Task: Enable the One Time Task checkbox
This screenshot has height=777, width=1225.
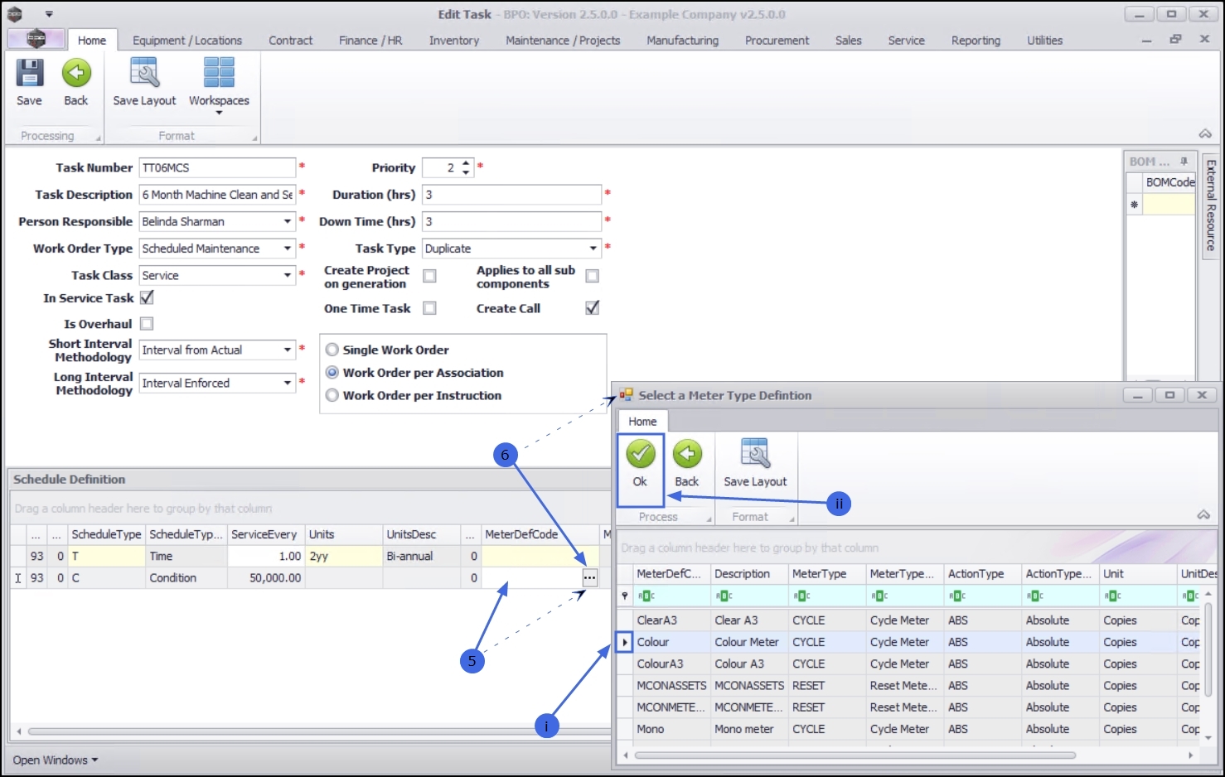Action: pos(429,308)
